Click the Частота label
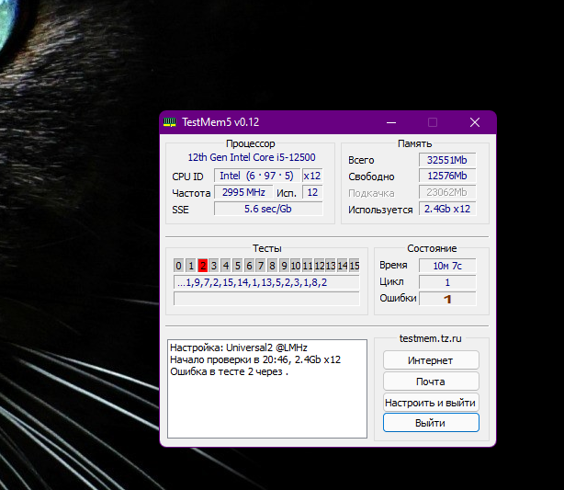This screenshot has height=490, width=564. 191,193
